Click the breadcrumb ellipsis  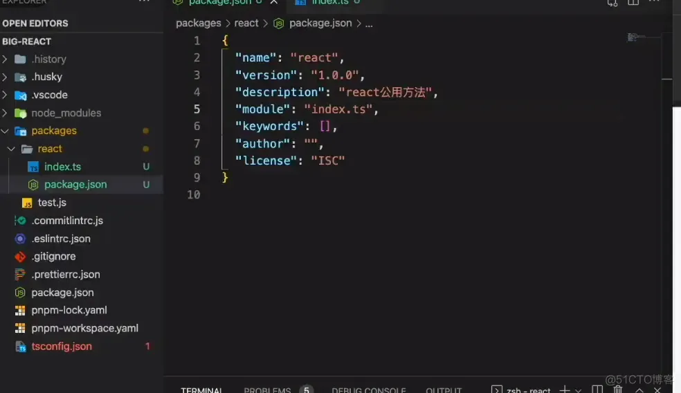(x=369, y=24)
